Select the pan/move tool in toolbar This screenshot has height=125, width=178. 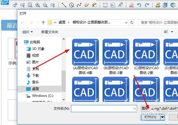coord(15,5)
